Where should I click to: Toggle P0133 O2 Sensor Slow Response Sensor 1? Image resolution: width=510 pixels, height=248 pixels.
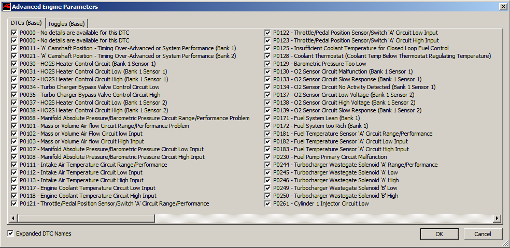267,79
